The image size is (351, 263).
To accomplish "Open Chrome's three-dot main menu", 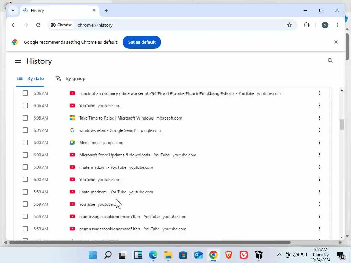I will point(337,25).
